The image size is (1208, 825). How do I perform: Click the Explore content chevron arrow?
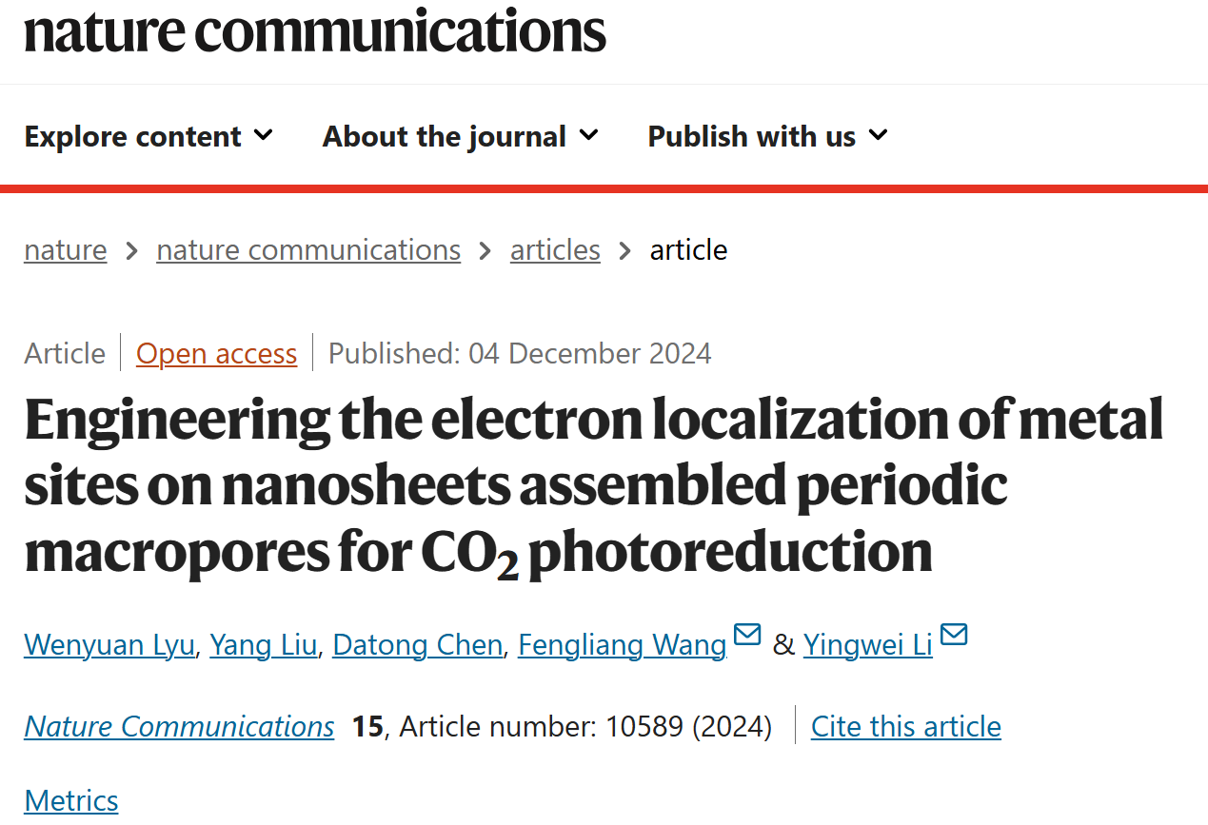[264, 136]
